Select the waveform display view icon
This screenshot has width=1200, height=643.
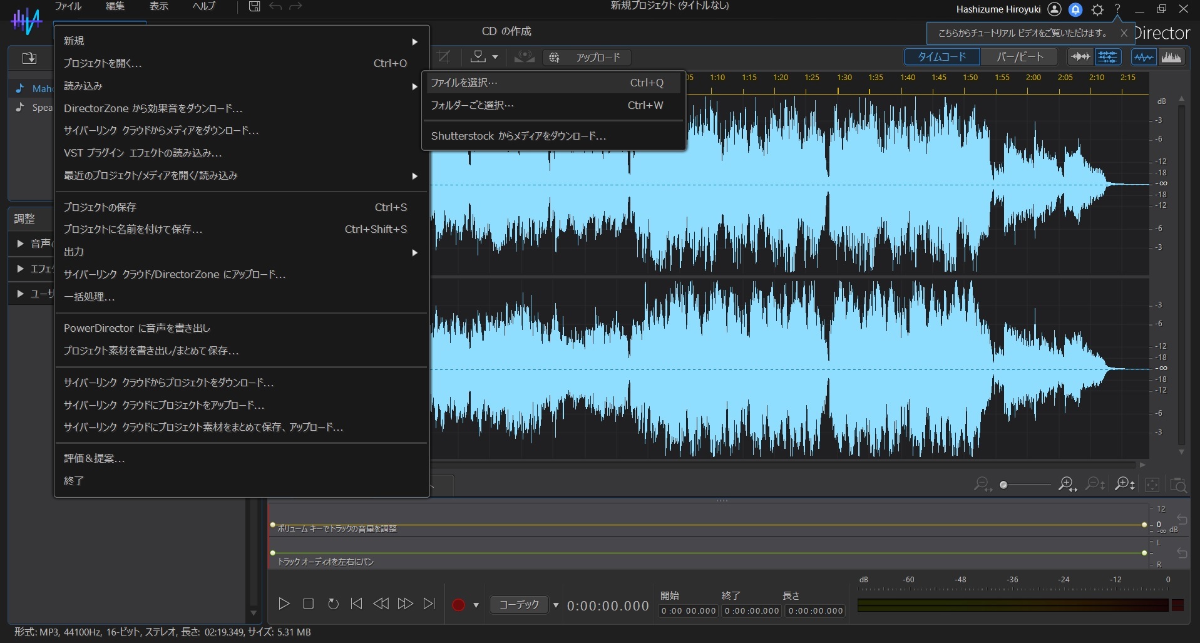click(1144, 57)
